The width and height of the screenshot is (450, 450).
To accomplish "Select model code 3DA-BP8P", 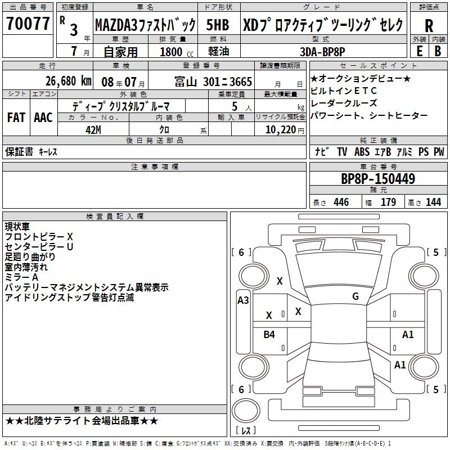I will pyautogui.click(x=322, y=52).
